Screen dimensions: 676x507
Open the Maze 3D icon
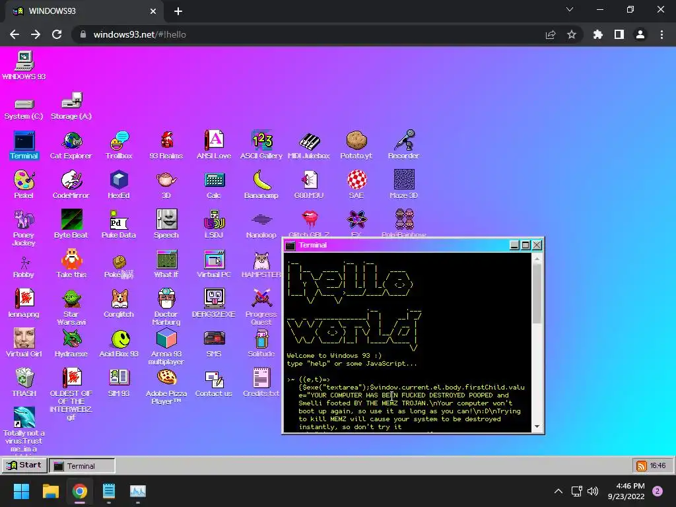(404, 180)
